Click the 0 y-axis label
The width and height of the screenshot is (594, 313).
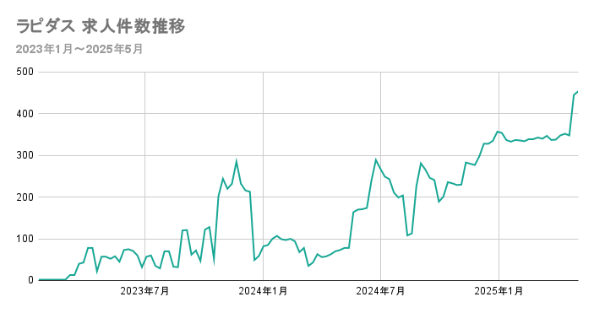click(x=30, y=280)
